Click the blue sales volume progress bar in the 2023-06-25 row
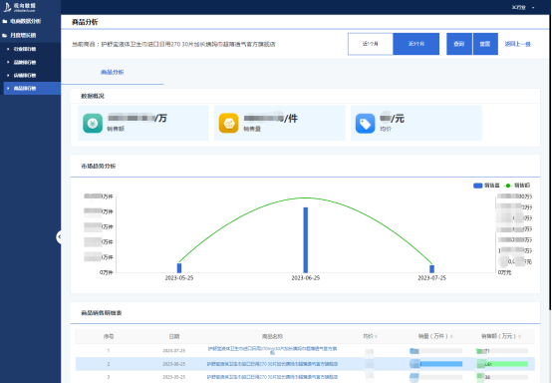552x384 pixels. [436, 364]
